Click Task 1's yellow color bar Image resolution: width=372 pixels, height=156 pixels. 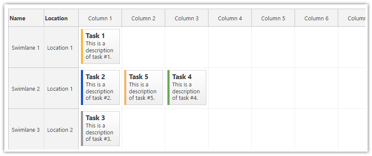point(82,47)
